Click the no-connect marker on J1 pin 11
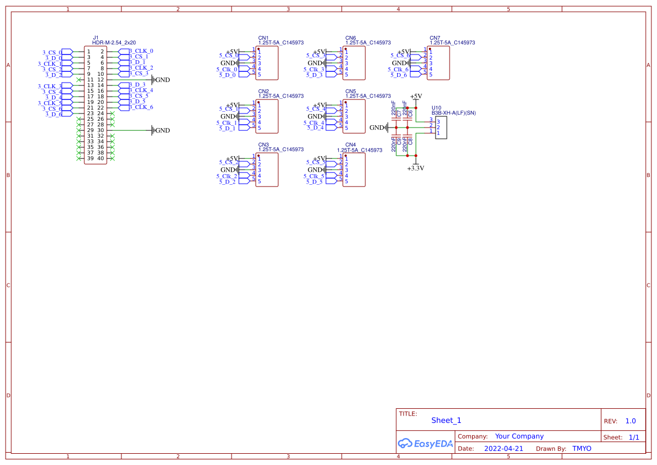Viewport: 657px width, 465px height. pos(79,80)
